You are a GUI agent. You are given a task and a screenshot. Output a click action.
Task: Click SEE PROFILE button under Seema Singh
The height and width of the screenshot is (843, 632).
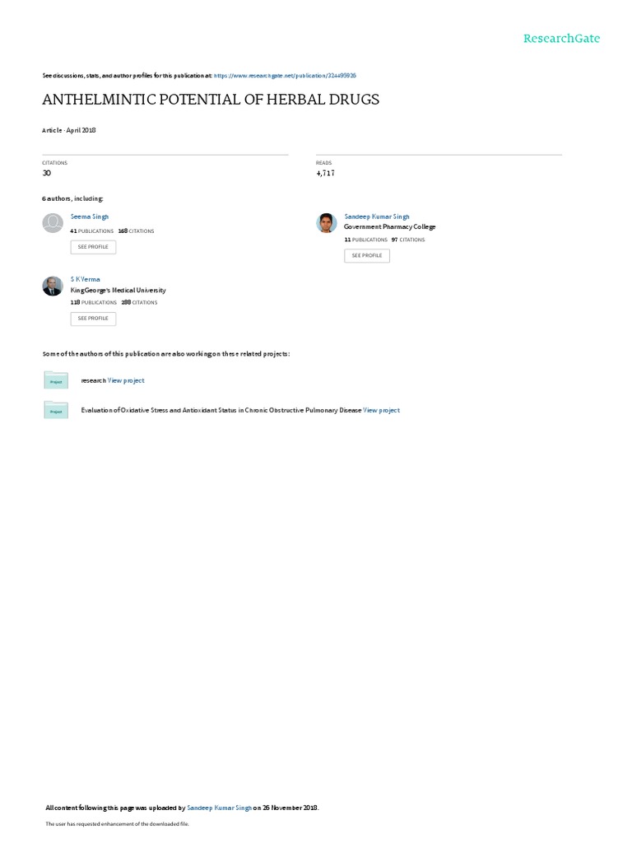(x=93, y=247)
